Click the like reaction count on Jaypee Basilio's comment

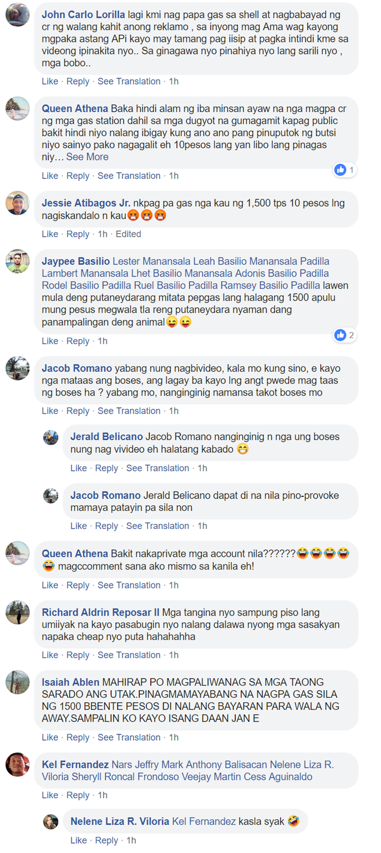[x=351, y=335]
